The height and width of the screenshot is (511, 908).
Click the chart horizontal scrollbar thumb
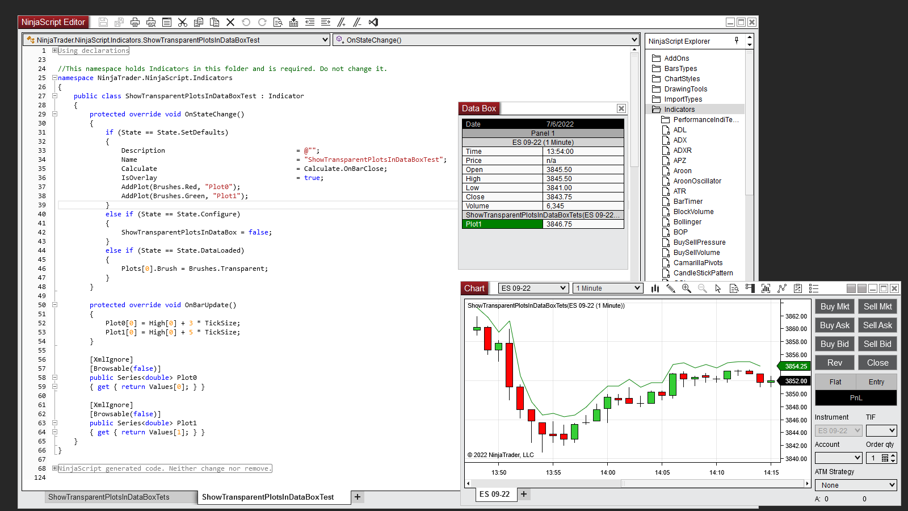(x=713, y=484)
